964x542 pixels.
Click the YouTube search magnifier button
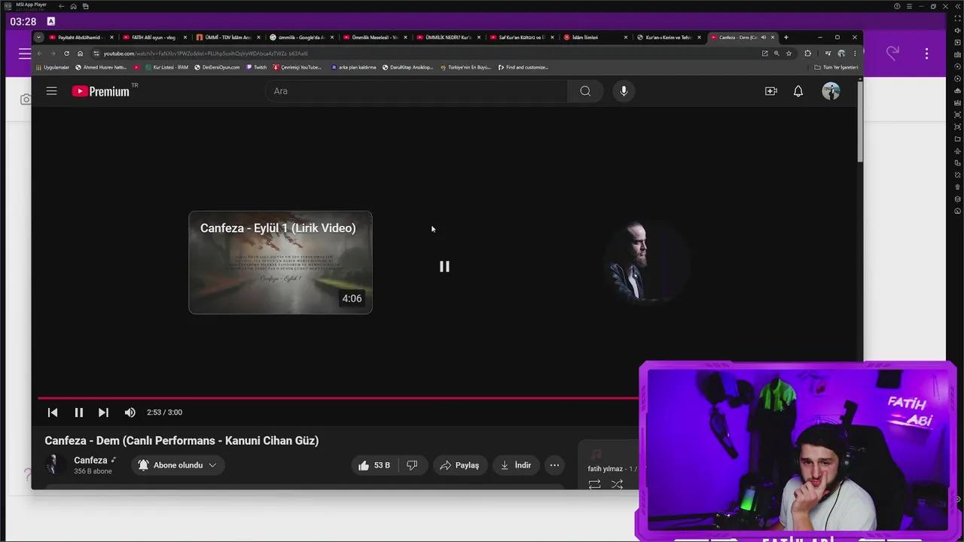coord(585,91)
